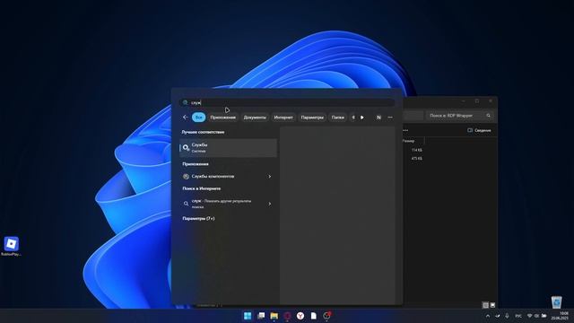Image resolution: width=574 pixels, height=323 pixels.
Task: Open the Recycle Bin on the desktop
Action: click(x=557, y=302)
